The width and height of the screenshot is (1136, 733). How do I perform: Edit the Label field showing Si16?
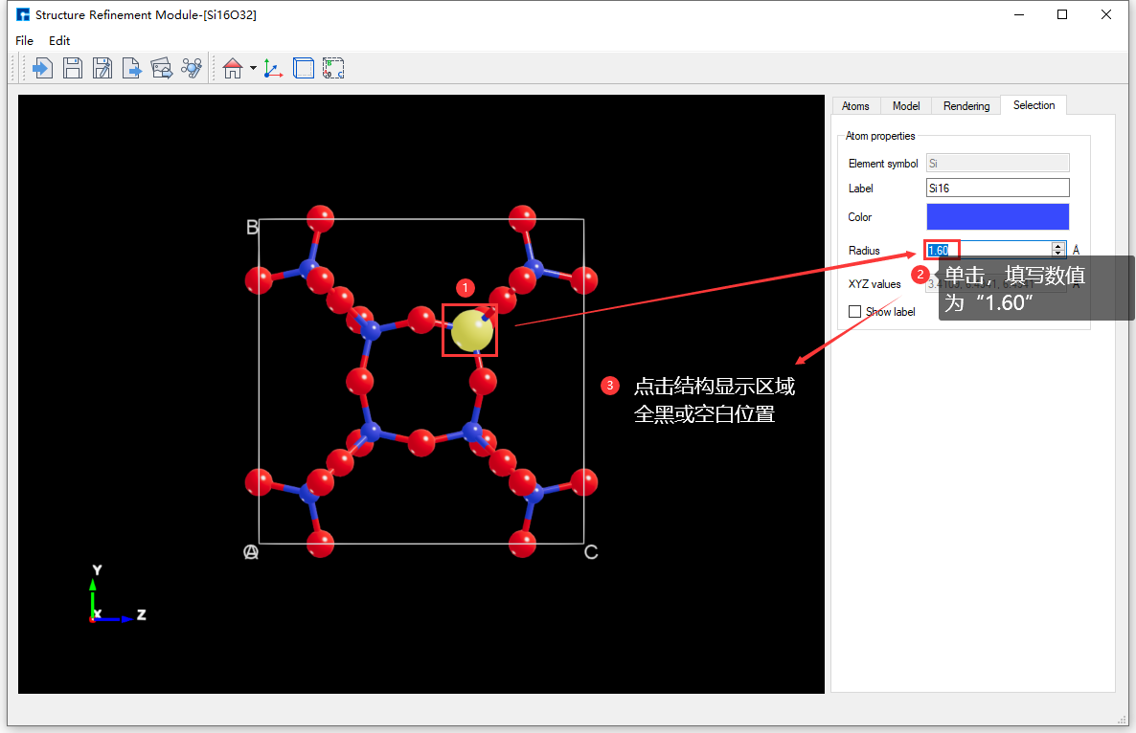(997, 188)
